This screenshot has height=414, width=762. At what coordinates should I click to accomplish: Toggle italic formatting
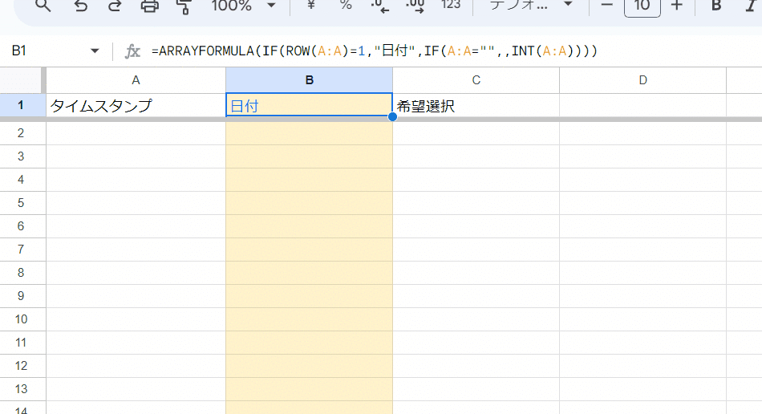(x=750, y=6)
